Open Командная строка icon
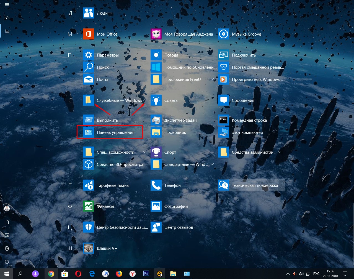Viewport: 354px width, 279px height. pos(224,120)
